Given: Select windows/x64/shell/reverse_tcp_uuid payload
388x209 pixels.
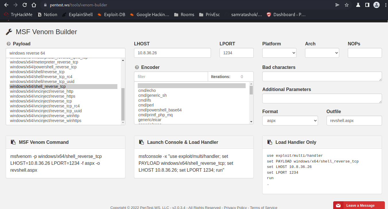Looking at the screenshot, I should (63, 82).
